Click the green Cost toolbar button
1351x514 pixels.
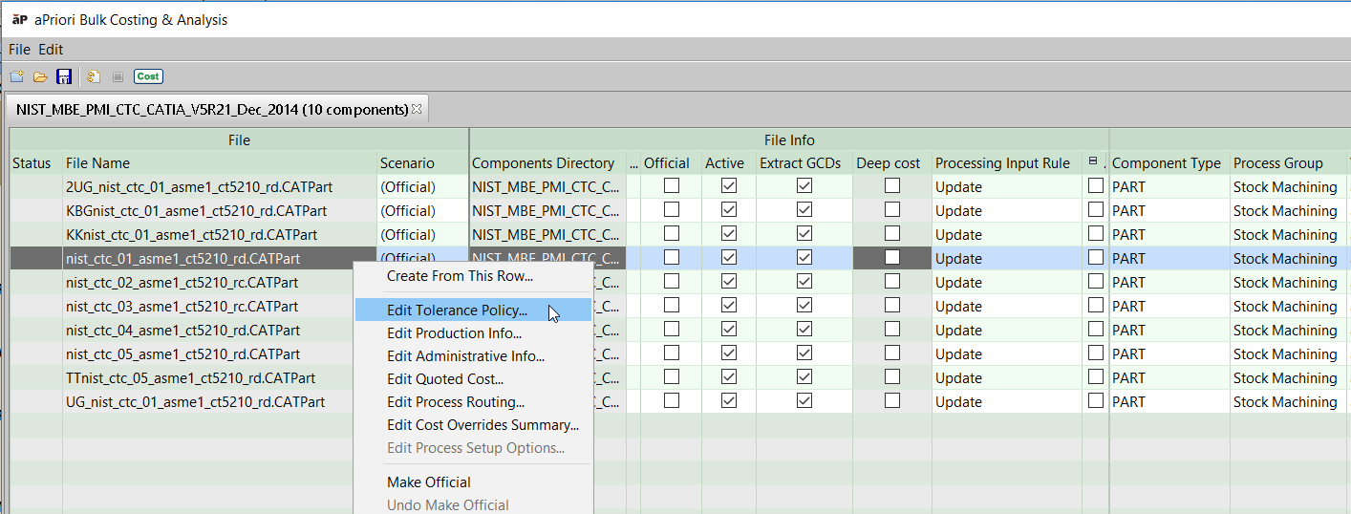pyautogui.click(x=148, y=76)
